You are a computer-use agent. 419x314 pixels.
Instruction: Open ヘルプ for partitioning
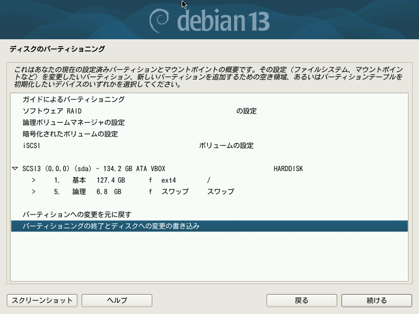(117, 300)
